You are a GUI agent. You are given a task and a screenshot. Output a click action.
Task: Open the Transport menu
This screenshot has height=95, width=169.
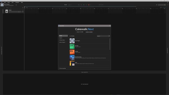click(17, 2)
